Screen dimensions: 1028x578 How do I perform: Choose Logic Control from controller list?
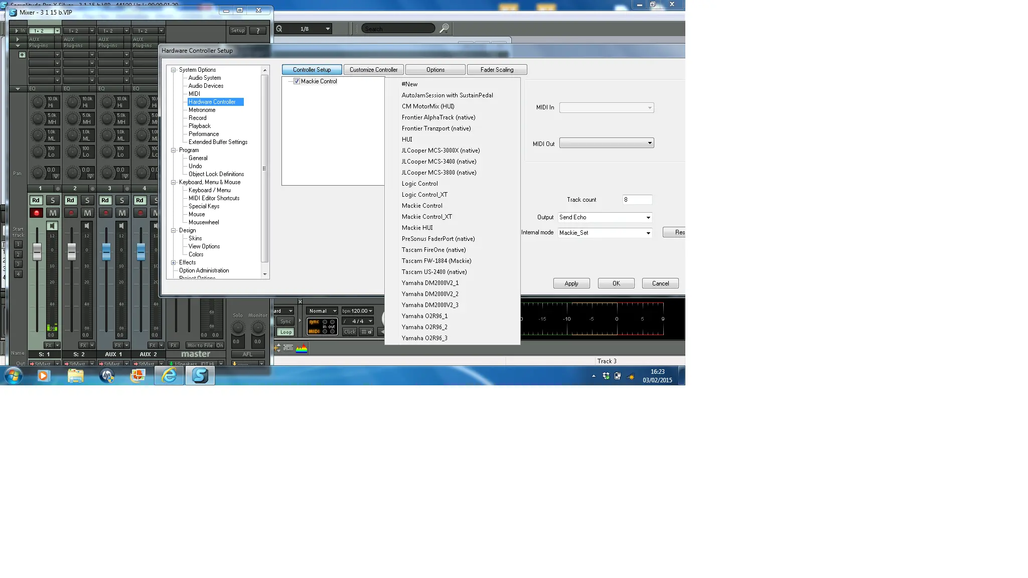(x=420, y=184)
